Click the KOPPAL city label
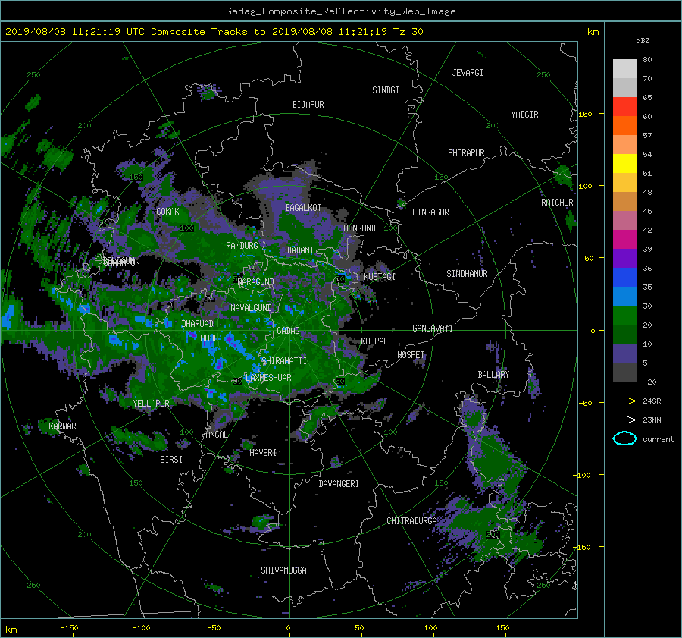This screenshot has width=682, height=638. [x=374, y=341]
